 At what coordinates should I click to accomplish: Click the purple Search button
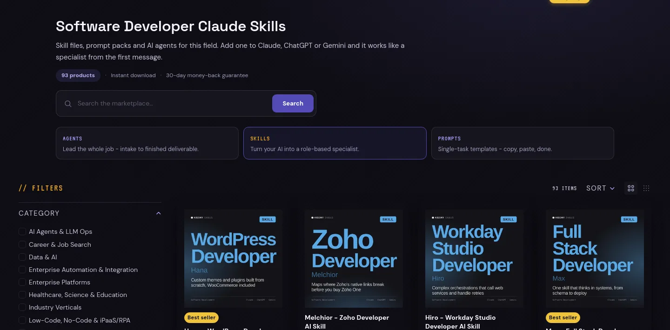click(293, 104)
